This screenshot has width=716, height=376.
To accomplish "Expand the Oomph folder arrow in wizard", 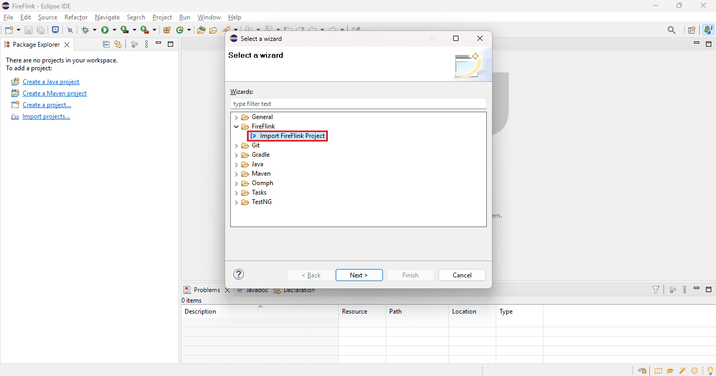I will [x=236, y=183].
